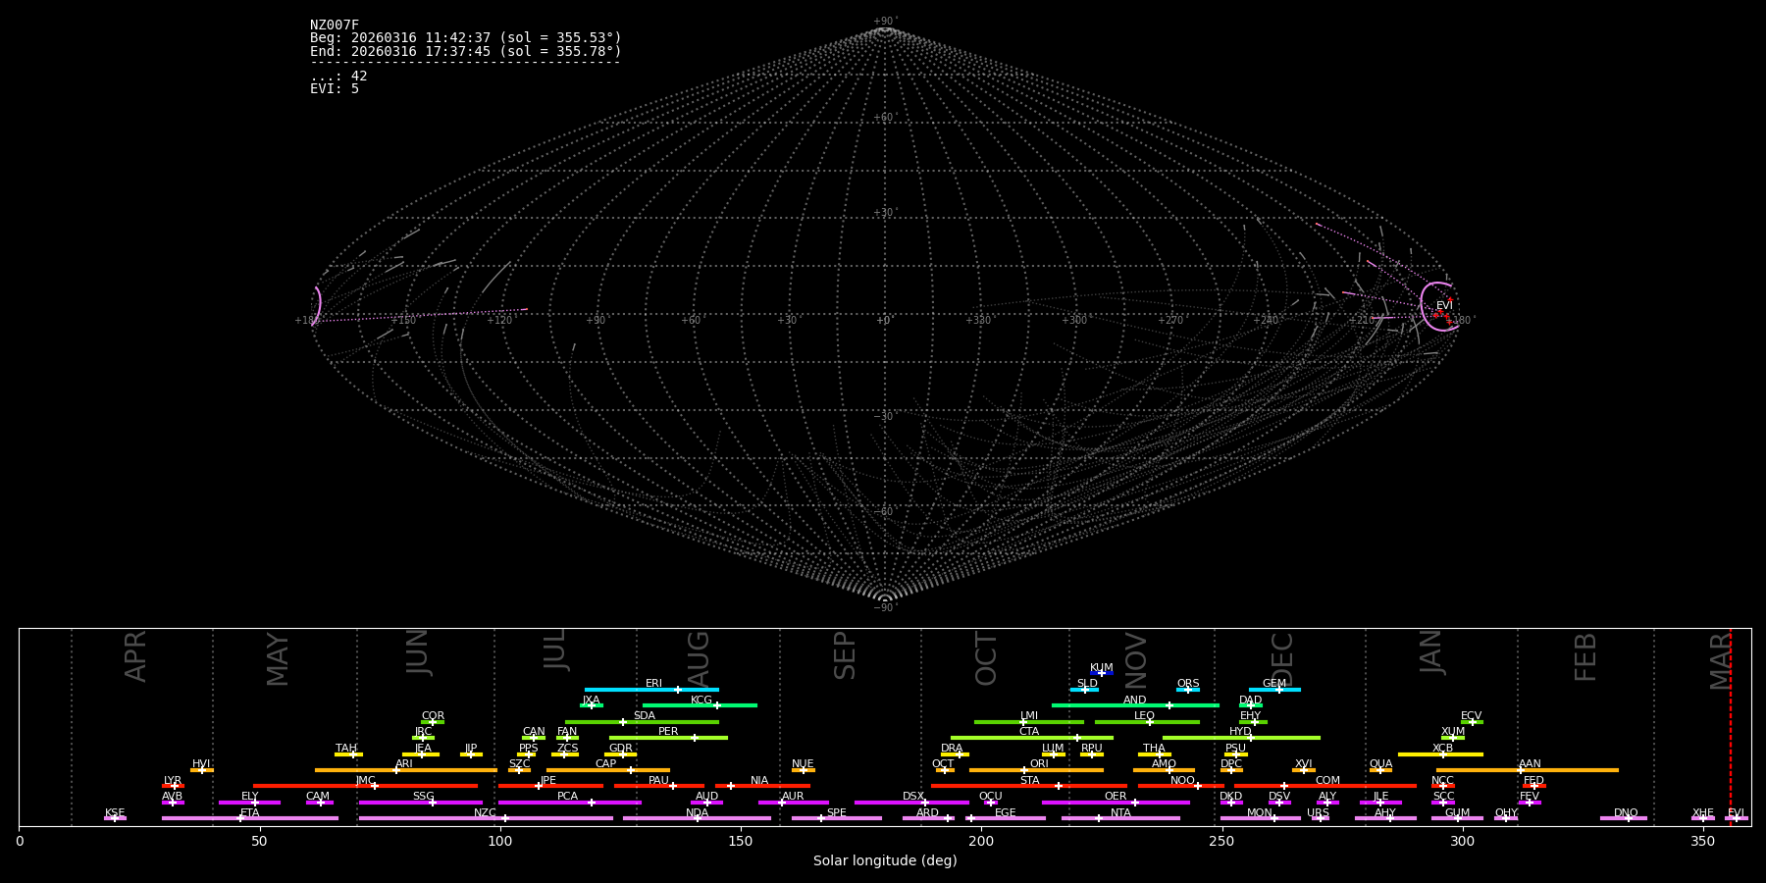Click the AUG month label
Image resolution: width=1766 pixels, height=883 pixels.
pyautogui.click(x=699, y=659)
